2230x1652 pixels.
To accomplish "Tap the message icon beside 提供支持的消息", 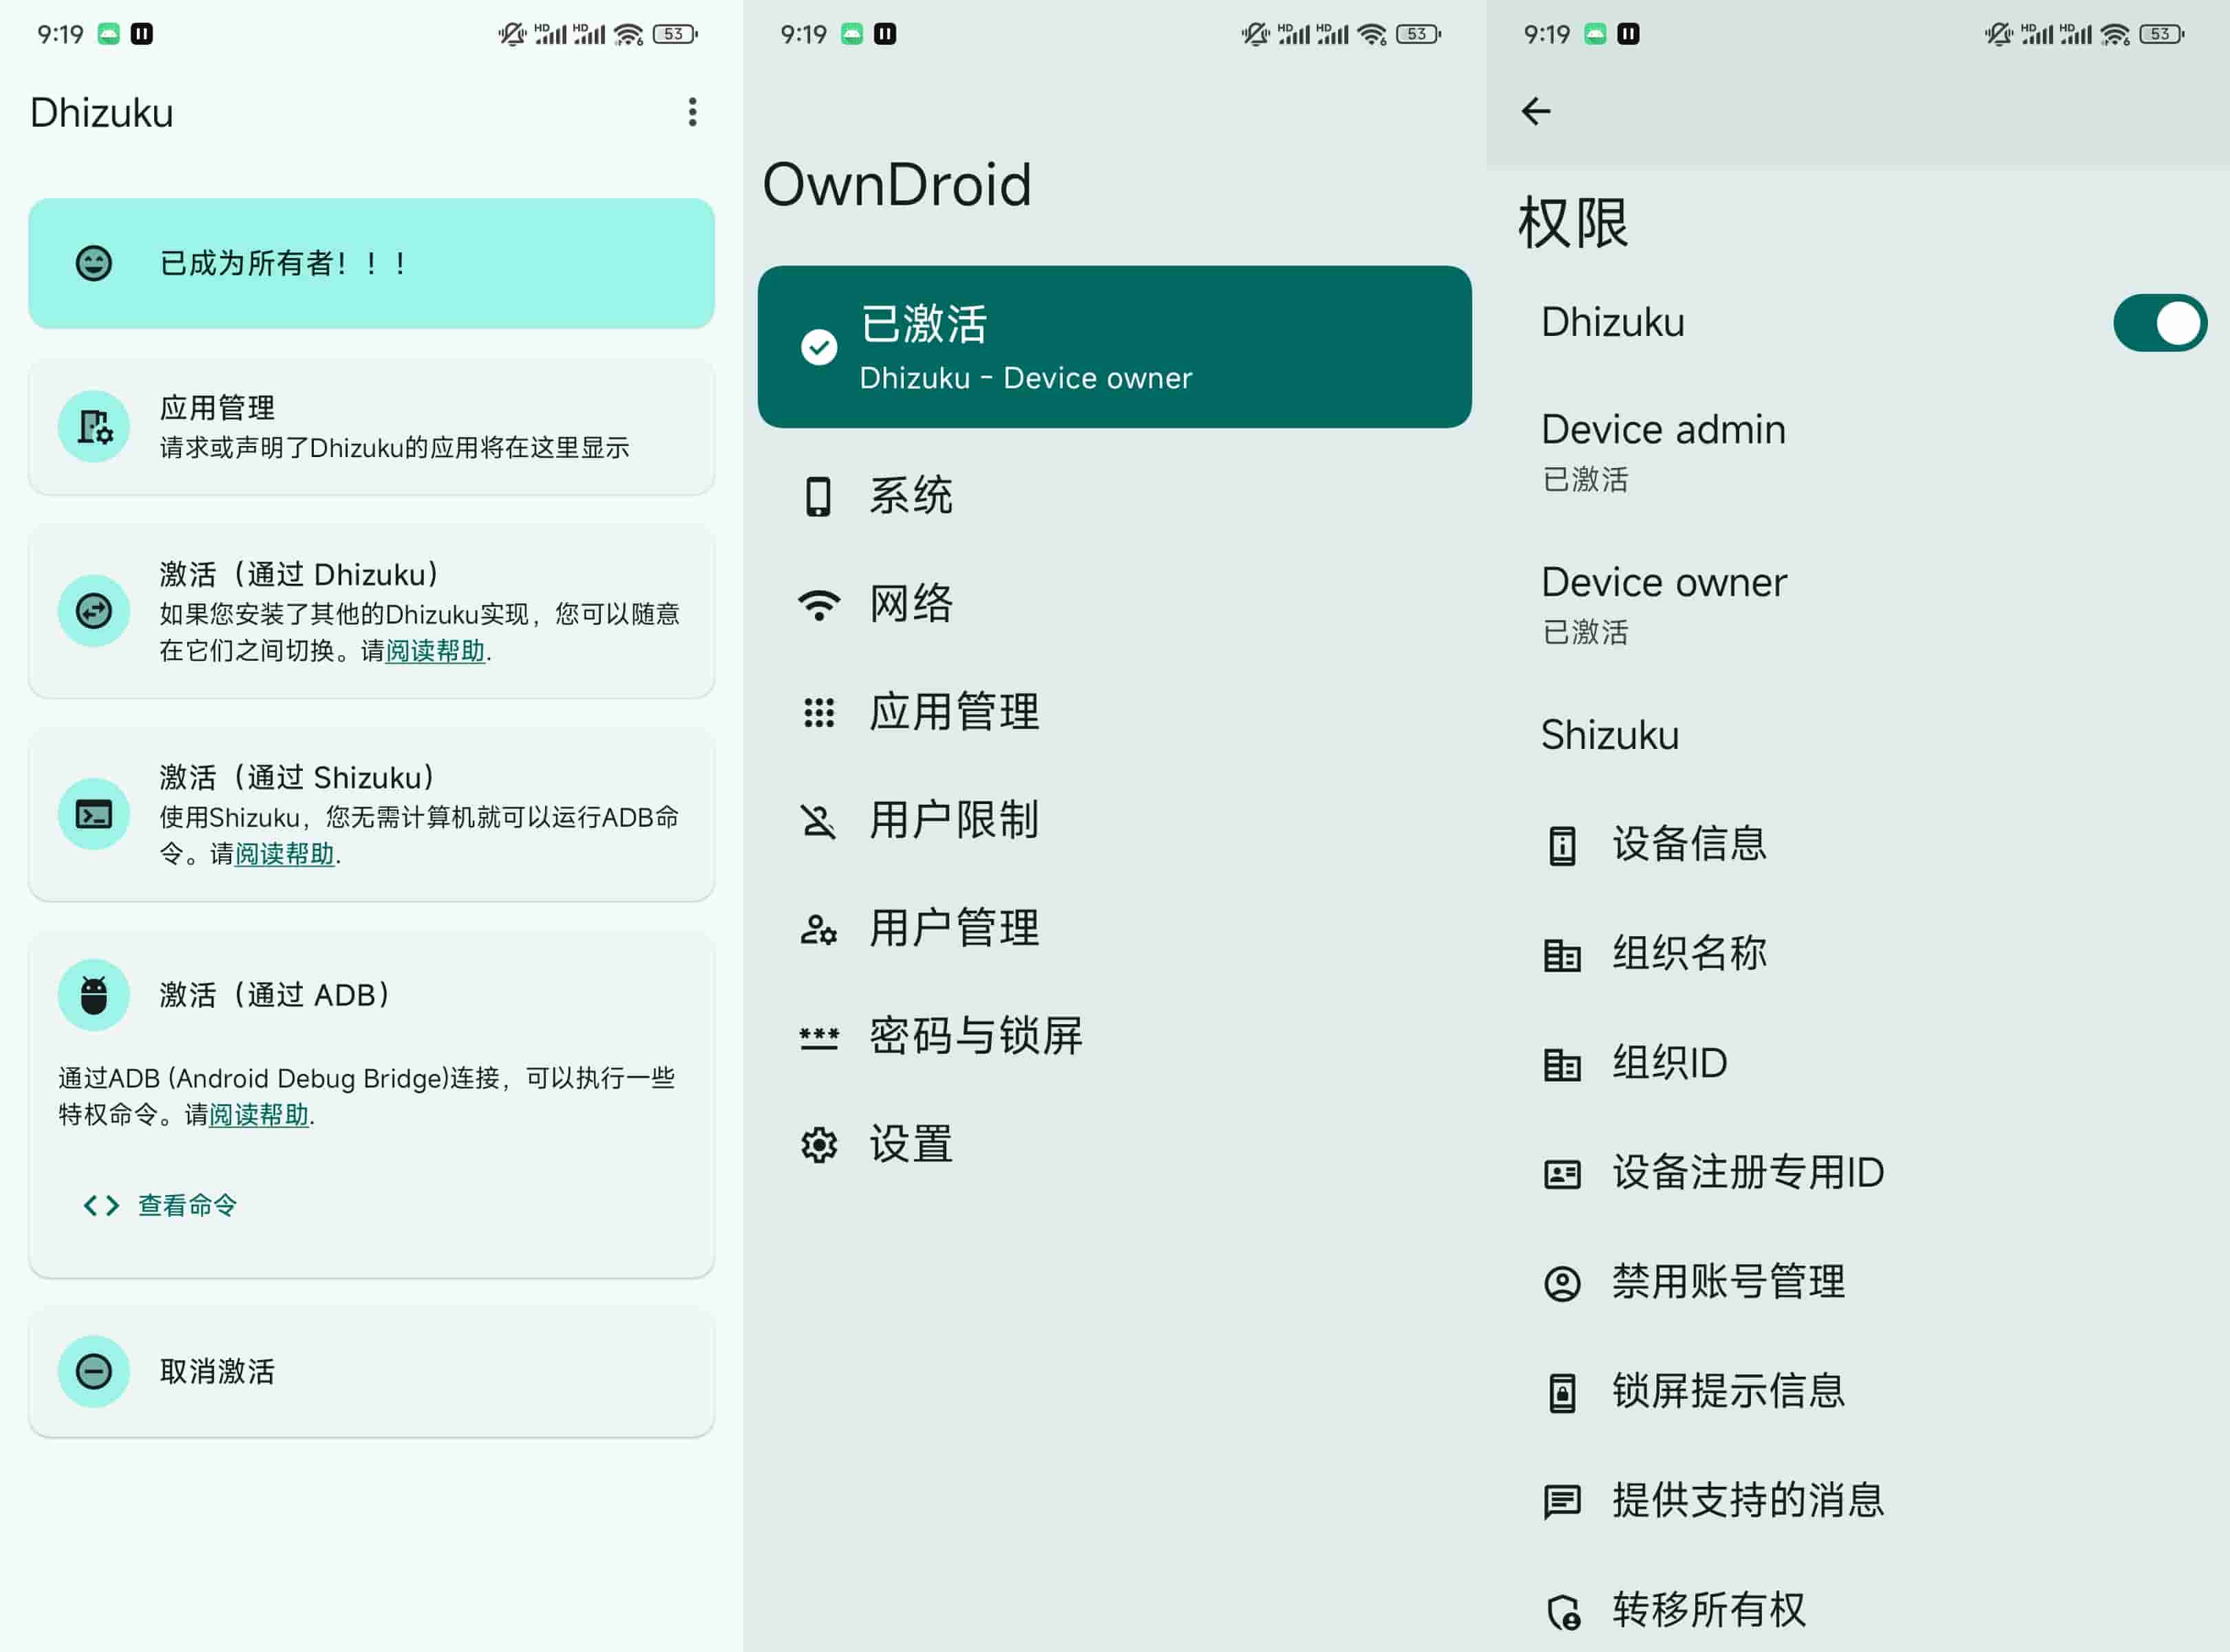I will [1562, 1501].
